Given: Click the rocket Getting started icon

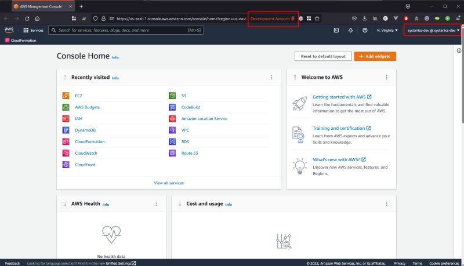Looking at the screenshot, I should coord(299,103).
